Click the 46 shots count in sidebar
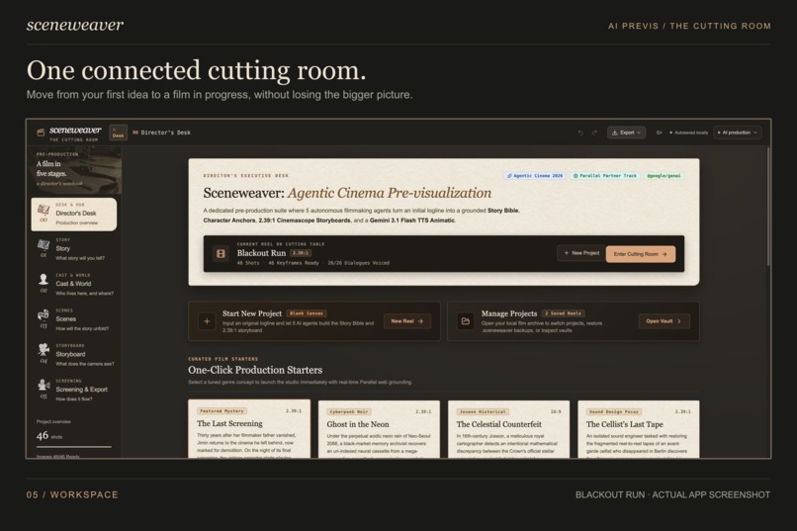Image resolution: width=797 pixels, height=531 pixels. click(49, 436)
